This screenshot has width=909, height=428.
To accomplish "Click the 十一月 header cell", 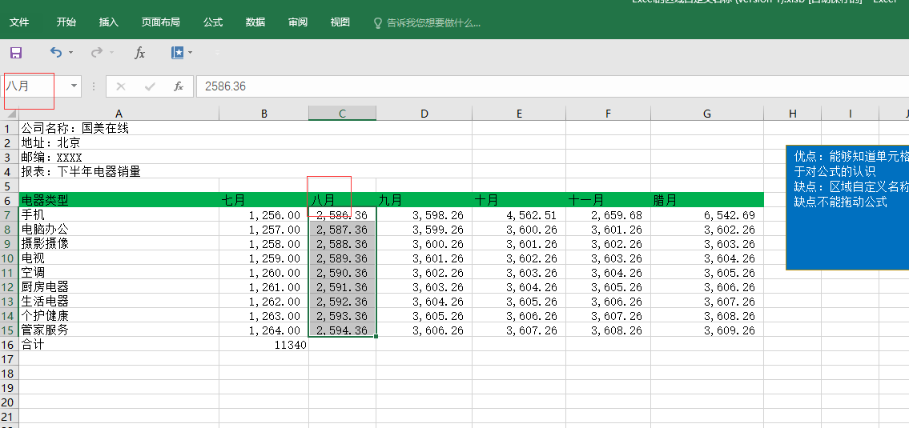I will [x=608, y=200].
